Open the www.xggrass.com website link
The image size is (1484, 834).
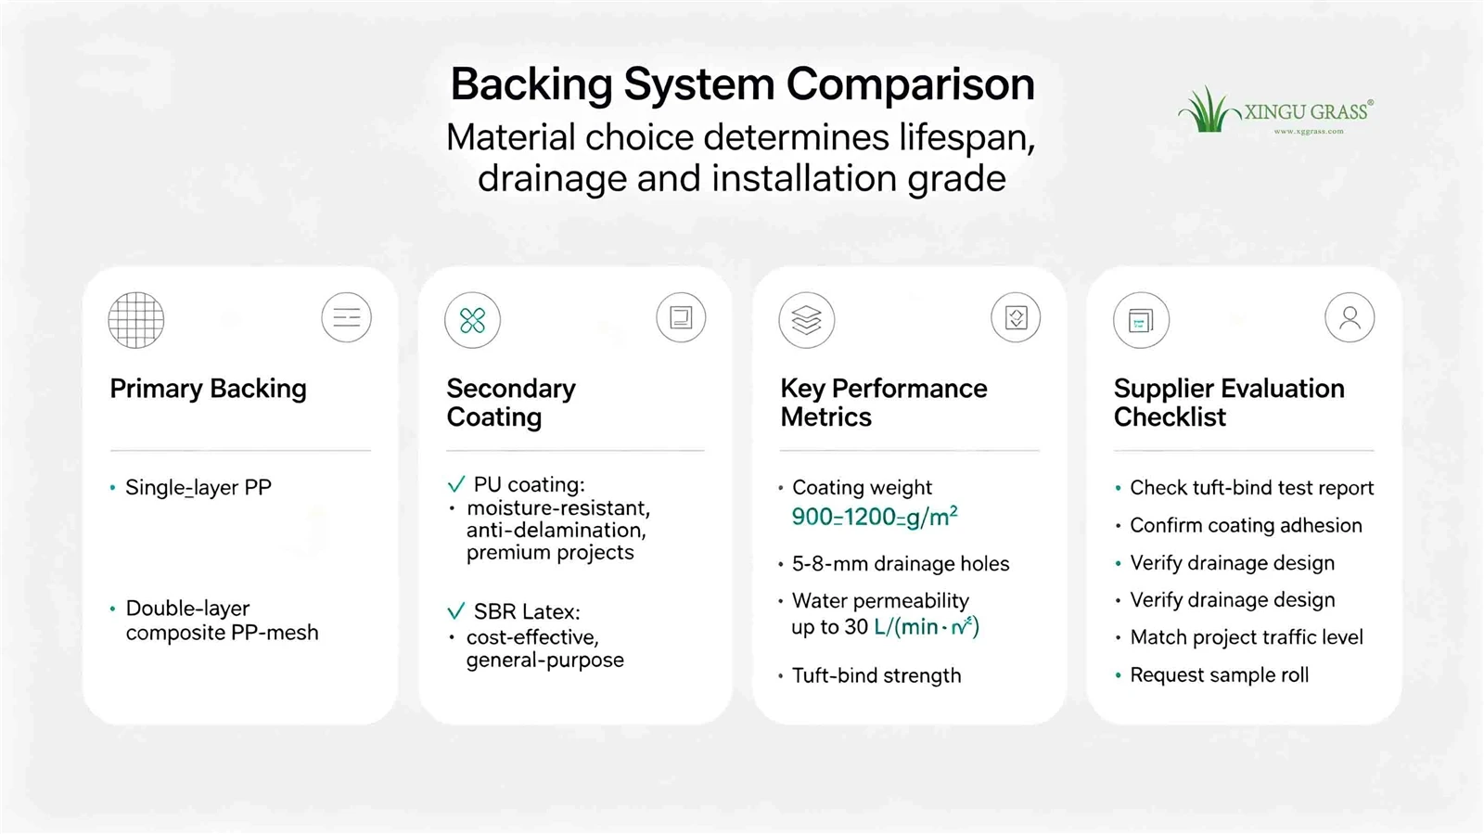1309,132
